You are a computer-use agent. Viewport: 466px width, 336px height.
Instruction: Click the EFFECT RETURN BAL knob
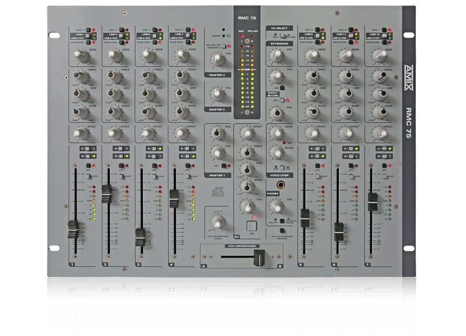point(277,113)
